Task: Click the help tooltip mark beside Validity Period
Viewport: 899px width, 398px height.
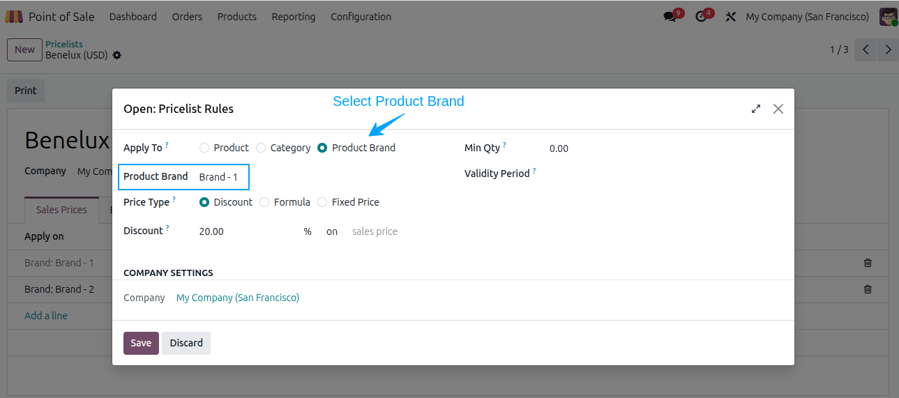Action: click(x=534, y=171)
